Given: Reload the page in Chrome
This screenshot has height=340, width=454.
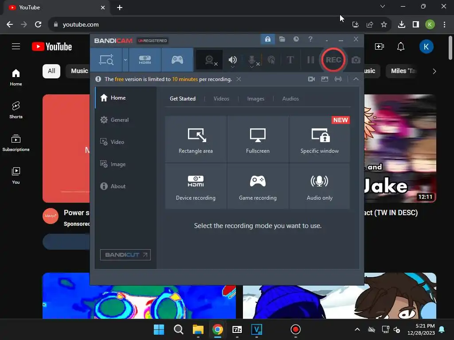Looking at the screenshot, I should click(38, 25).
